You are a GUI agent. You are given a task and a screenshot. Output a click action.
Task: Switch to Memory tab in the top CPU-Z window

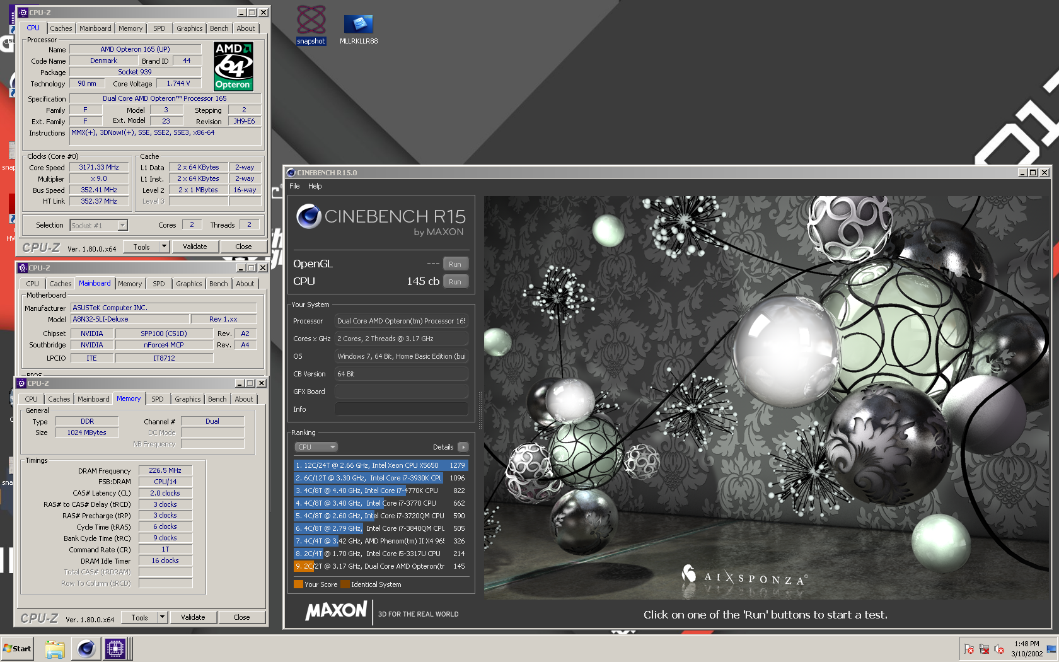(130, 28)
